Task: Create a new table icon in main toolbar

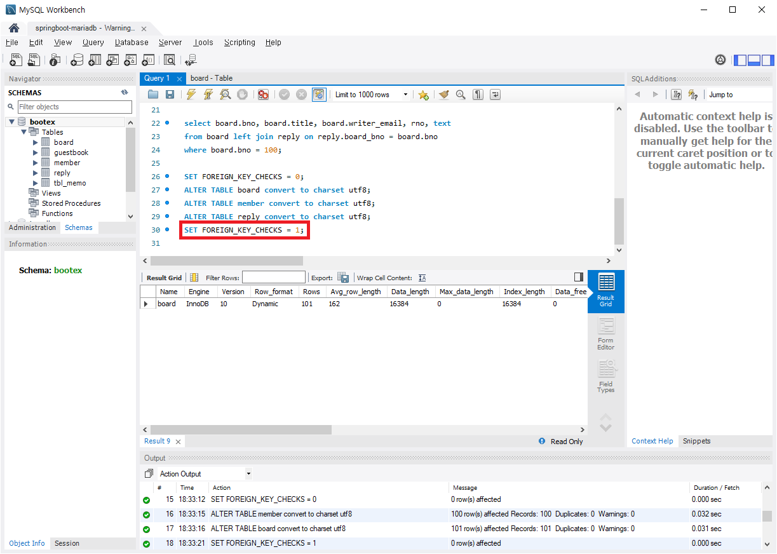Action: point(95,60)
